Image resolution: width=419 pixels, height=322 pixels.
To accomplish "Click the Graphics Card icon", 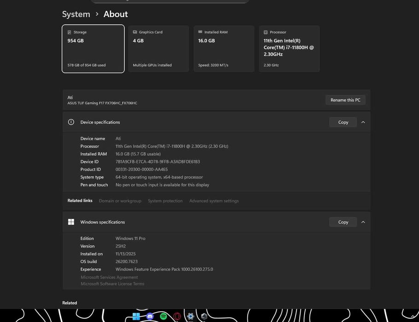I will (x=135, y=32).
